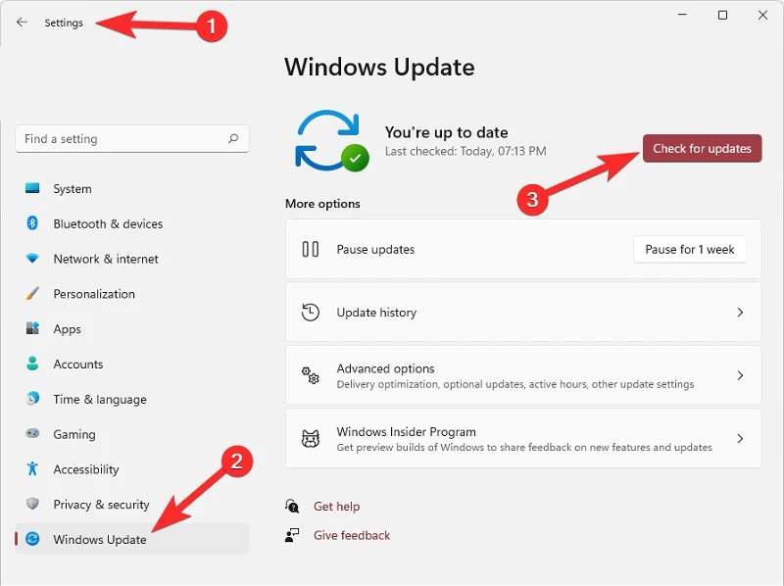The image size is (784, 586).
Task: Click the 'Pause updates' label
Action: pos(375,249)
